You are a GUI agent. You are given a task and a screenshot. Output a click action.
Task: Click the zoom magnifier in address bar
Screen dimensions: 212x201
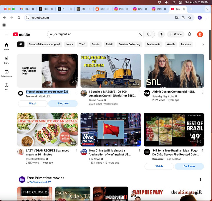click(x=183, y=18)
